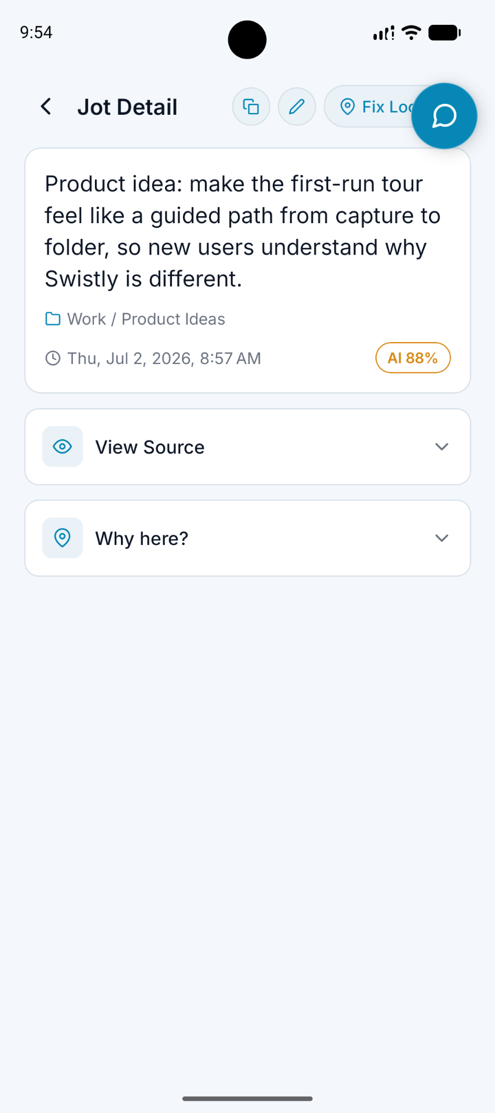Tap the Jot Detail title
Screen dimensions: 495x1113
127,107
